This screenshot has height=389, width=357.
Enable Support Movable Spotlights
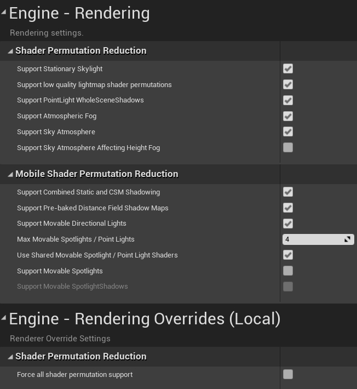click(x=288, y=271)
